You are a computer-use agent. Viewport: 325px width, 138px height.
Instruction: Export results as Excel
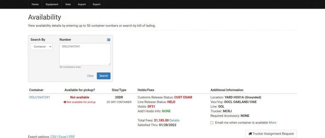coord(63,136)
